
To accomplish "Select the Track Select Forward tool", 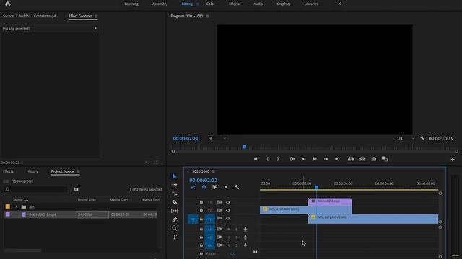I will (x=175, y=185).
